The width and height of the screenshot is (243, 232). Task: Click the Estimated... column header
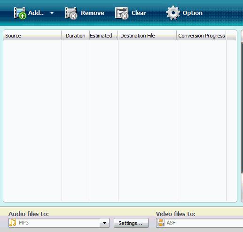[104, 36]
